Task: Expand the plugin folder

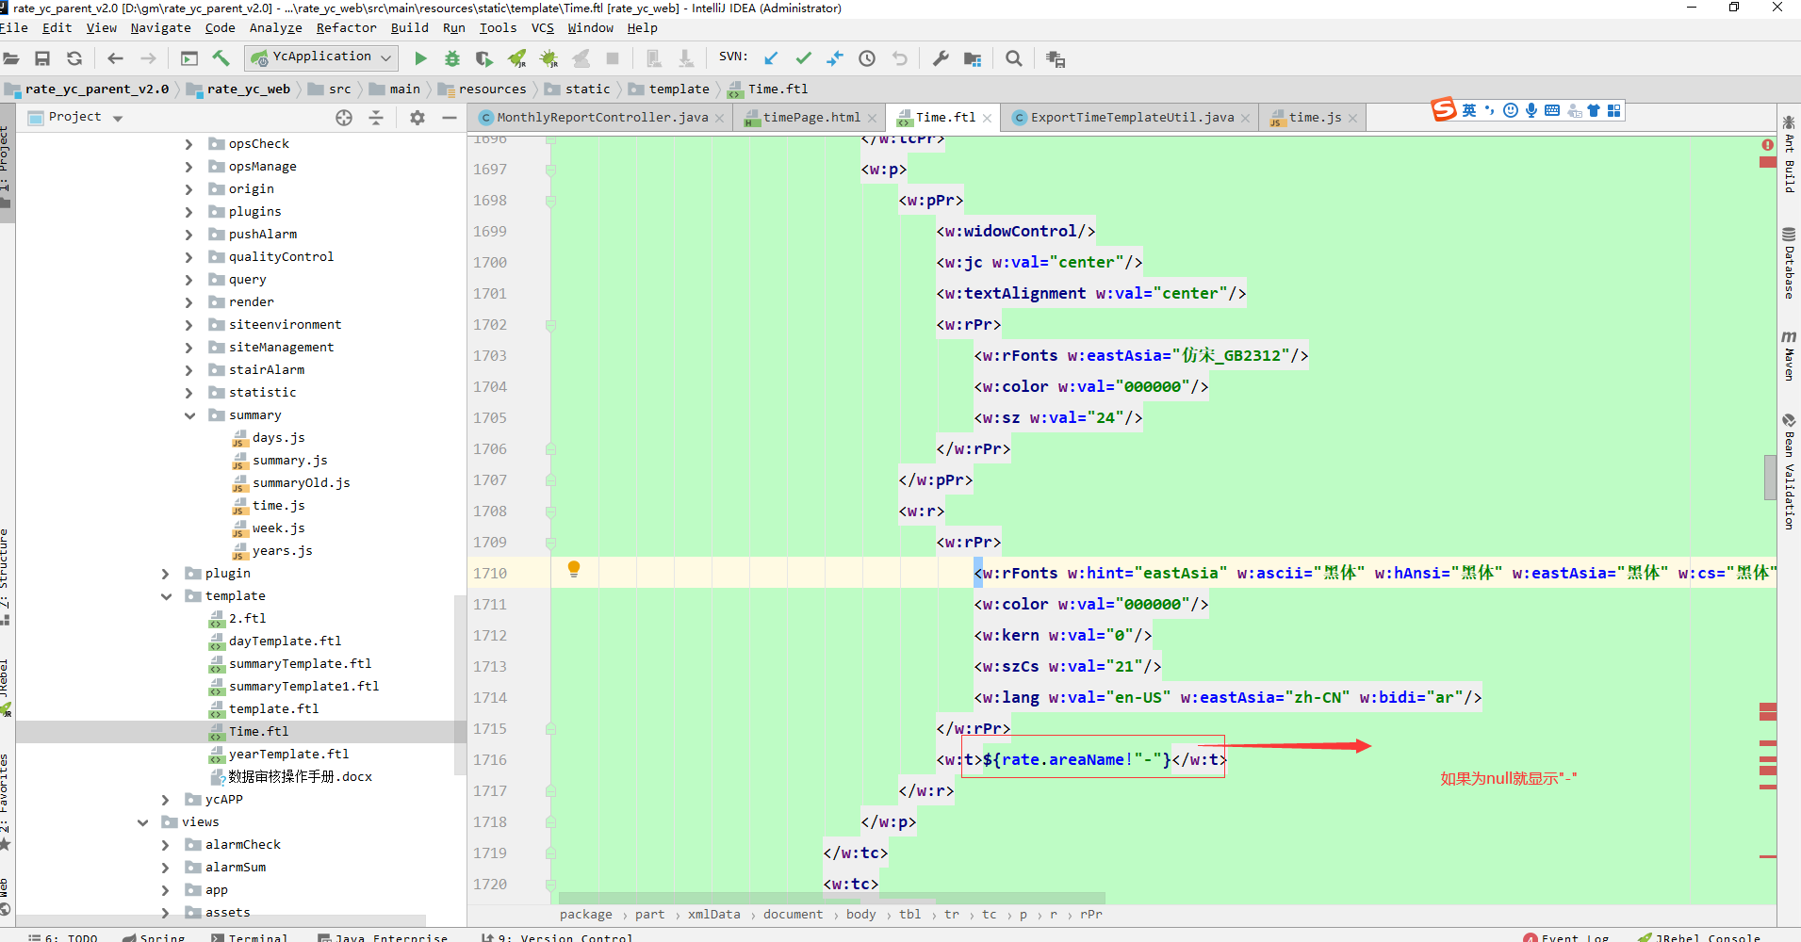Action: (166, 574)
